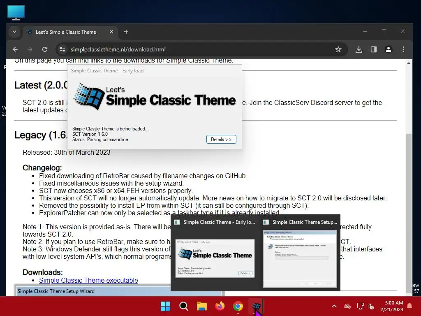
Task: Close the Leet's Simple Classic Theme tab
Action: [111, 32]
